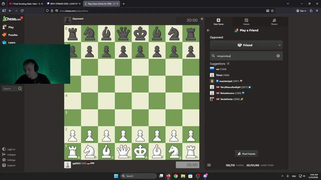Open File Explorer from the taskbar
321x180 pixels.
183,176
